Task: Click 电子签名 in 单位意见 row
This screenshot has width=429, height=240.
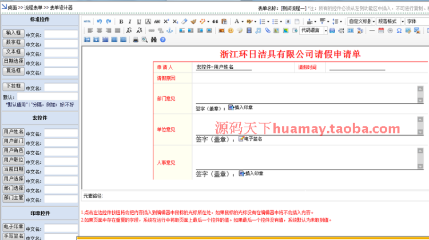Action: (x=251, y=139)
